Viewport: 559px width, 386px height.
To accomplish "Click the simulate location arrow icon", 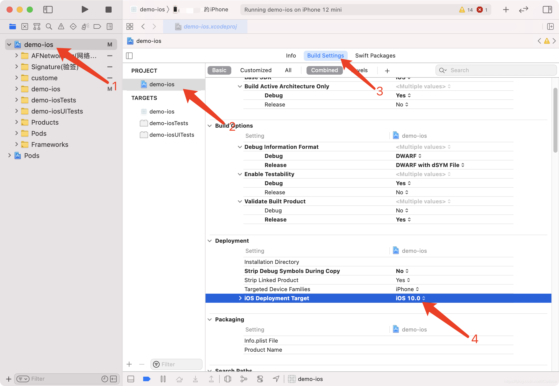I will (x=276, y=379).
